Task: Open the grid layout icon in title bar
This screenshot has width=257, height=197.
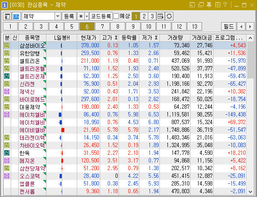Action: [x=218, y=5]
